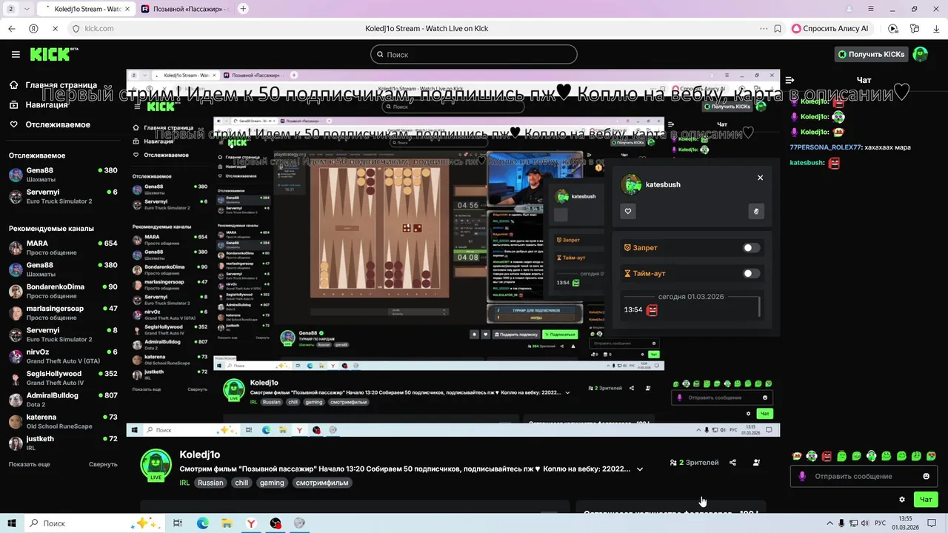This screenshot has width=948, height=533.
Task: Open justketh channel in sidebar
Action: point(63,443)
